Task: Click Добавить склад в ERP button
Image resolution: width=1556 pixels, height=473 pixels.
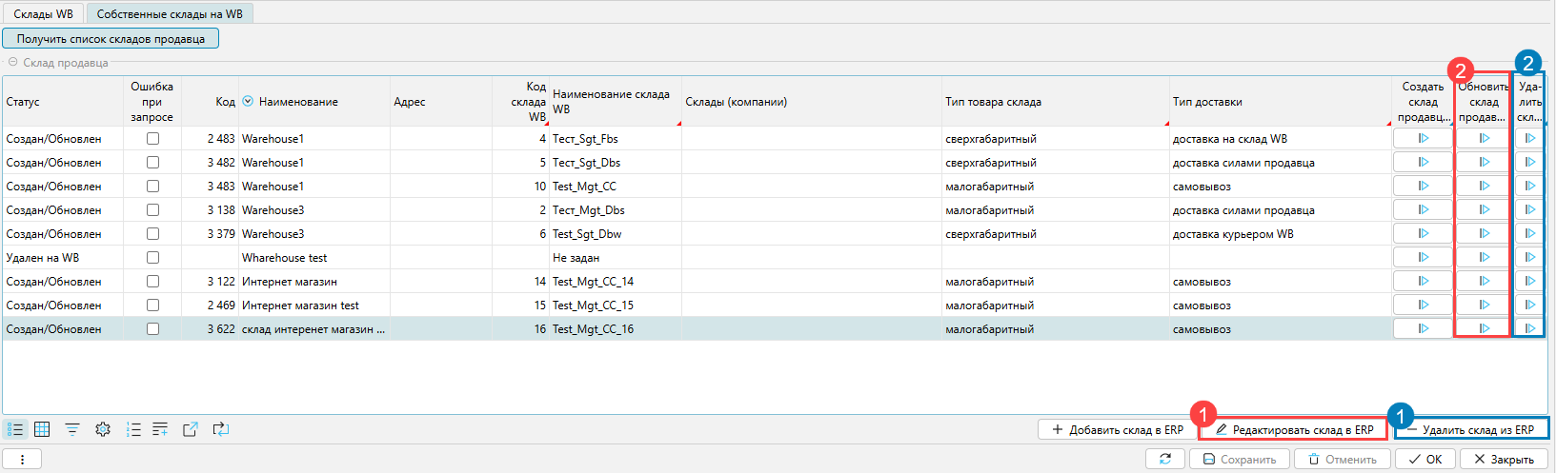Action: [1117, 430]
